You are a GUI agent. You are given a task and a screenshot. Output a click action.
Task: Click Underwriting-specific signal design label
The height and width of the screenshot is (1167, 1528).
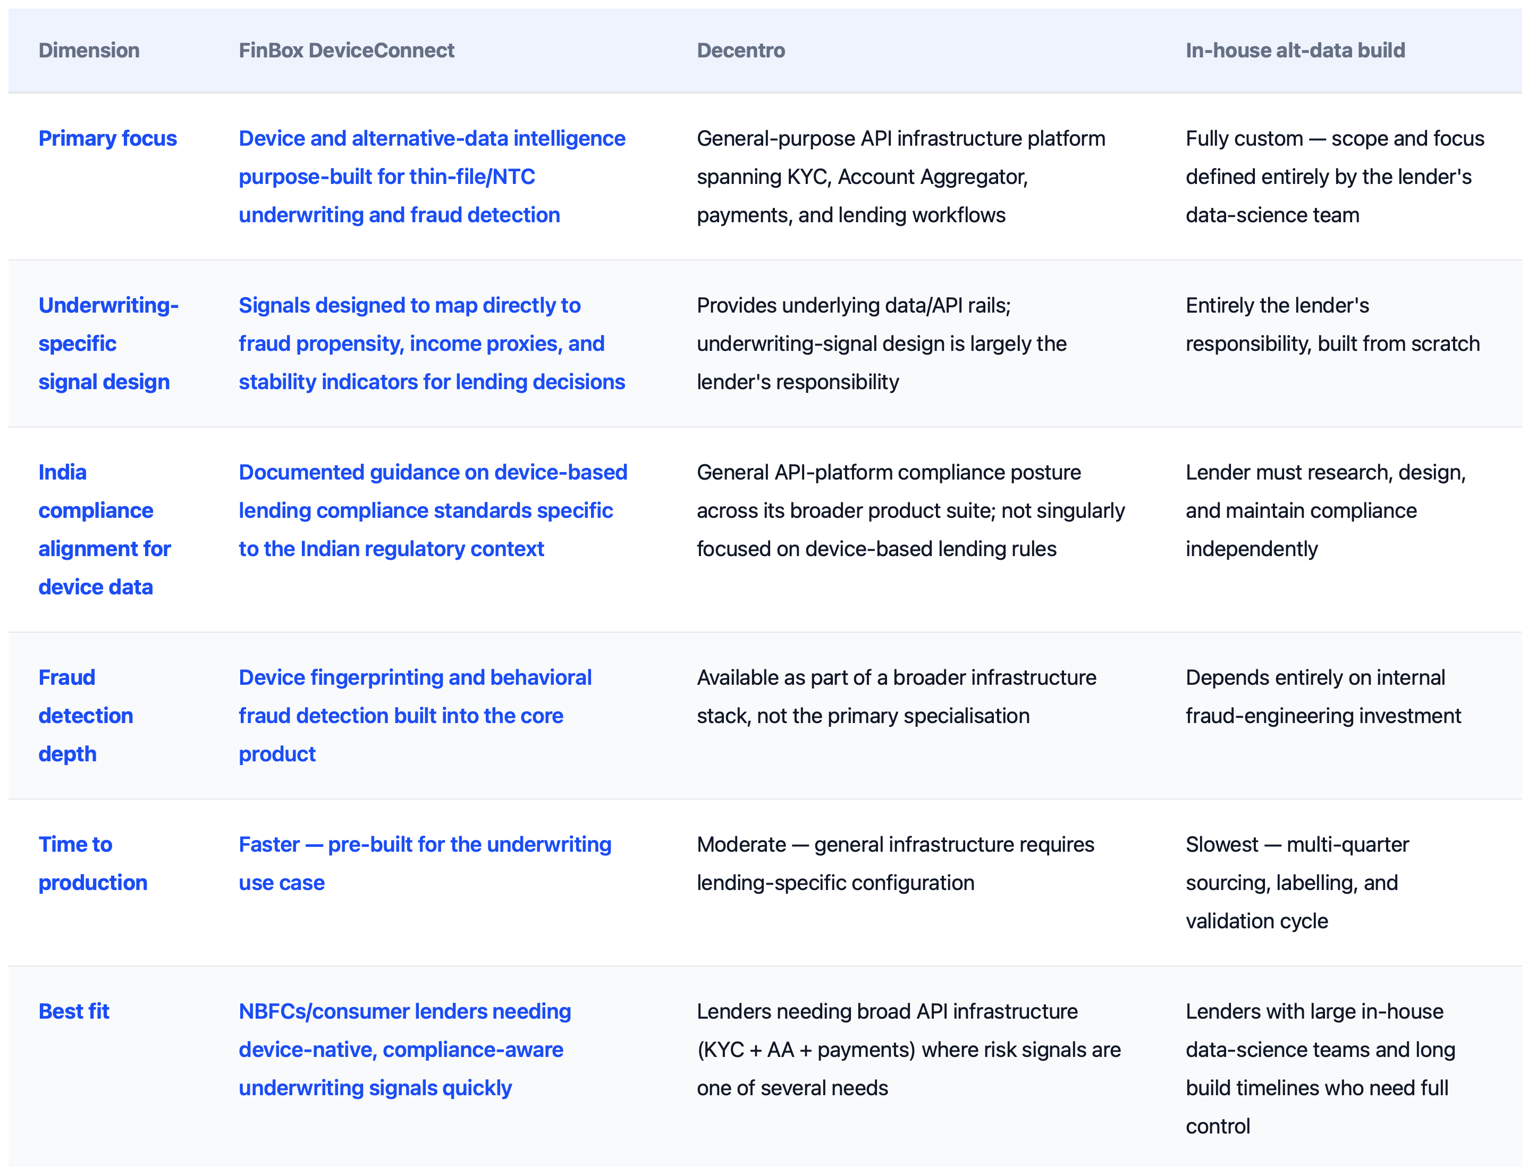click(108, 343)
